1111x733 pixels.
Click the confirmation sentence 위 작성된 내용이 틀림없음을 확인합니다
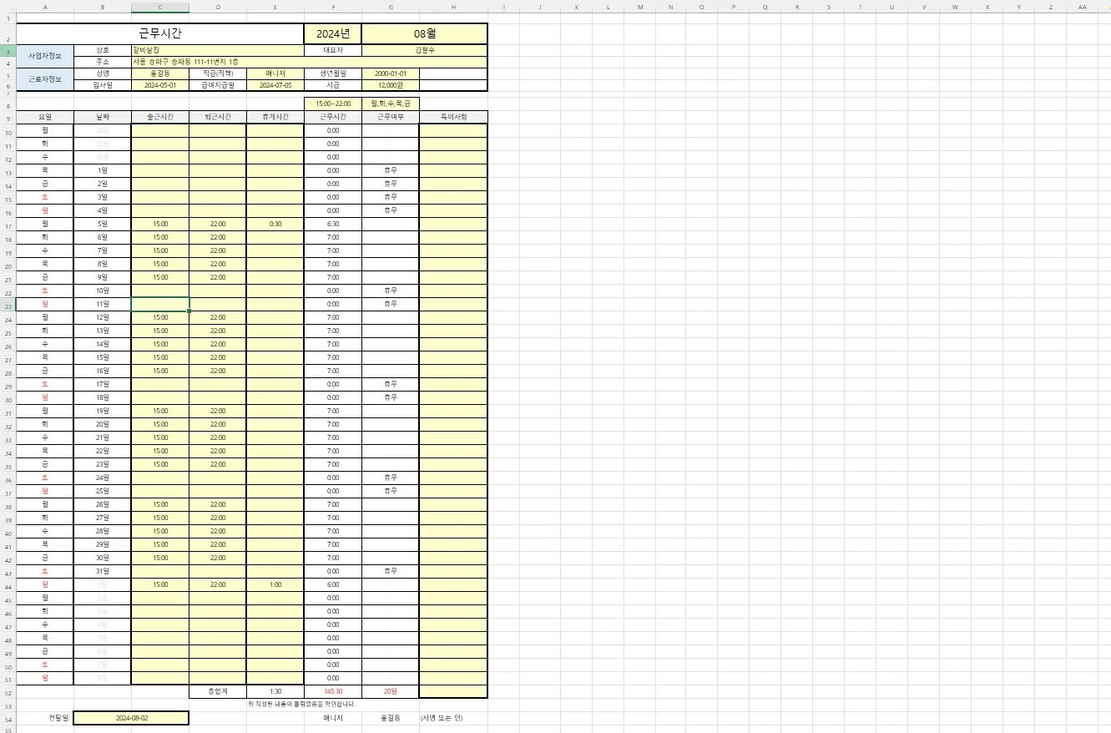(301, 704)
